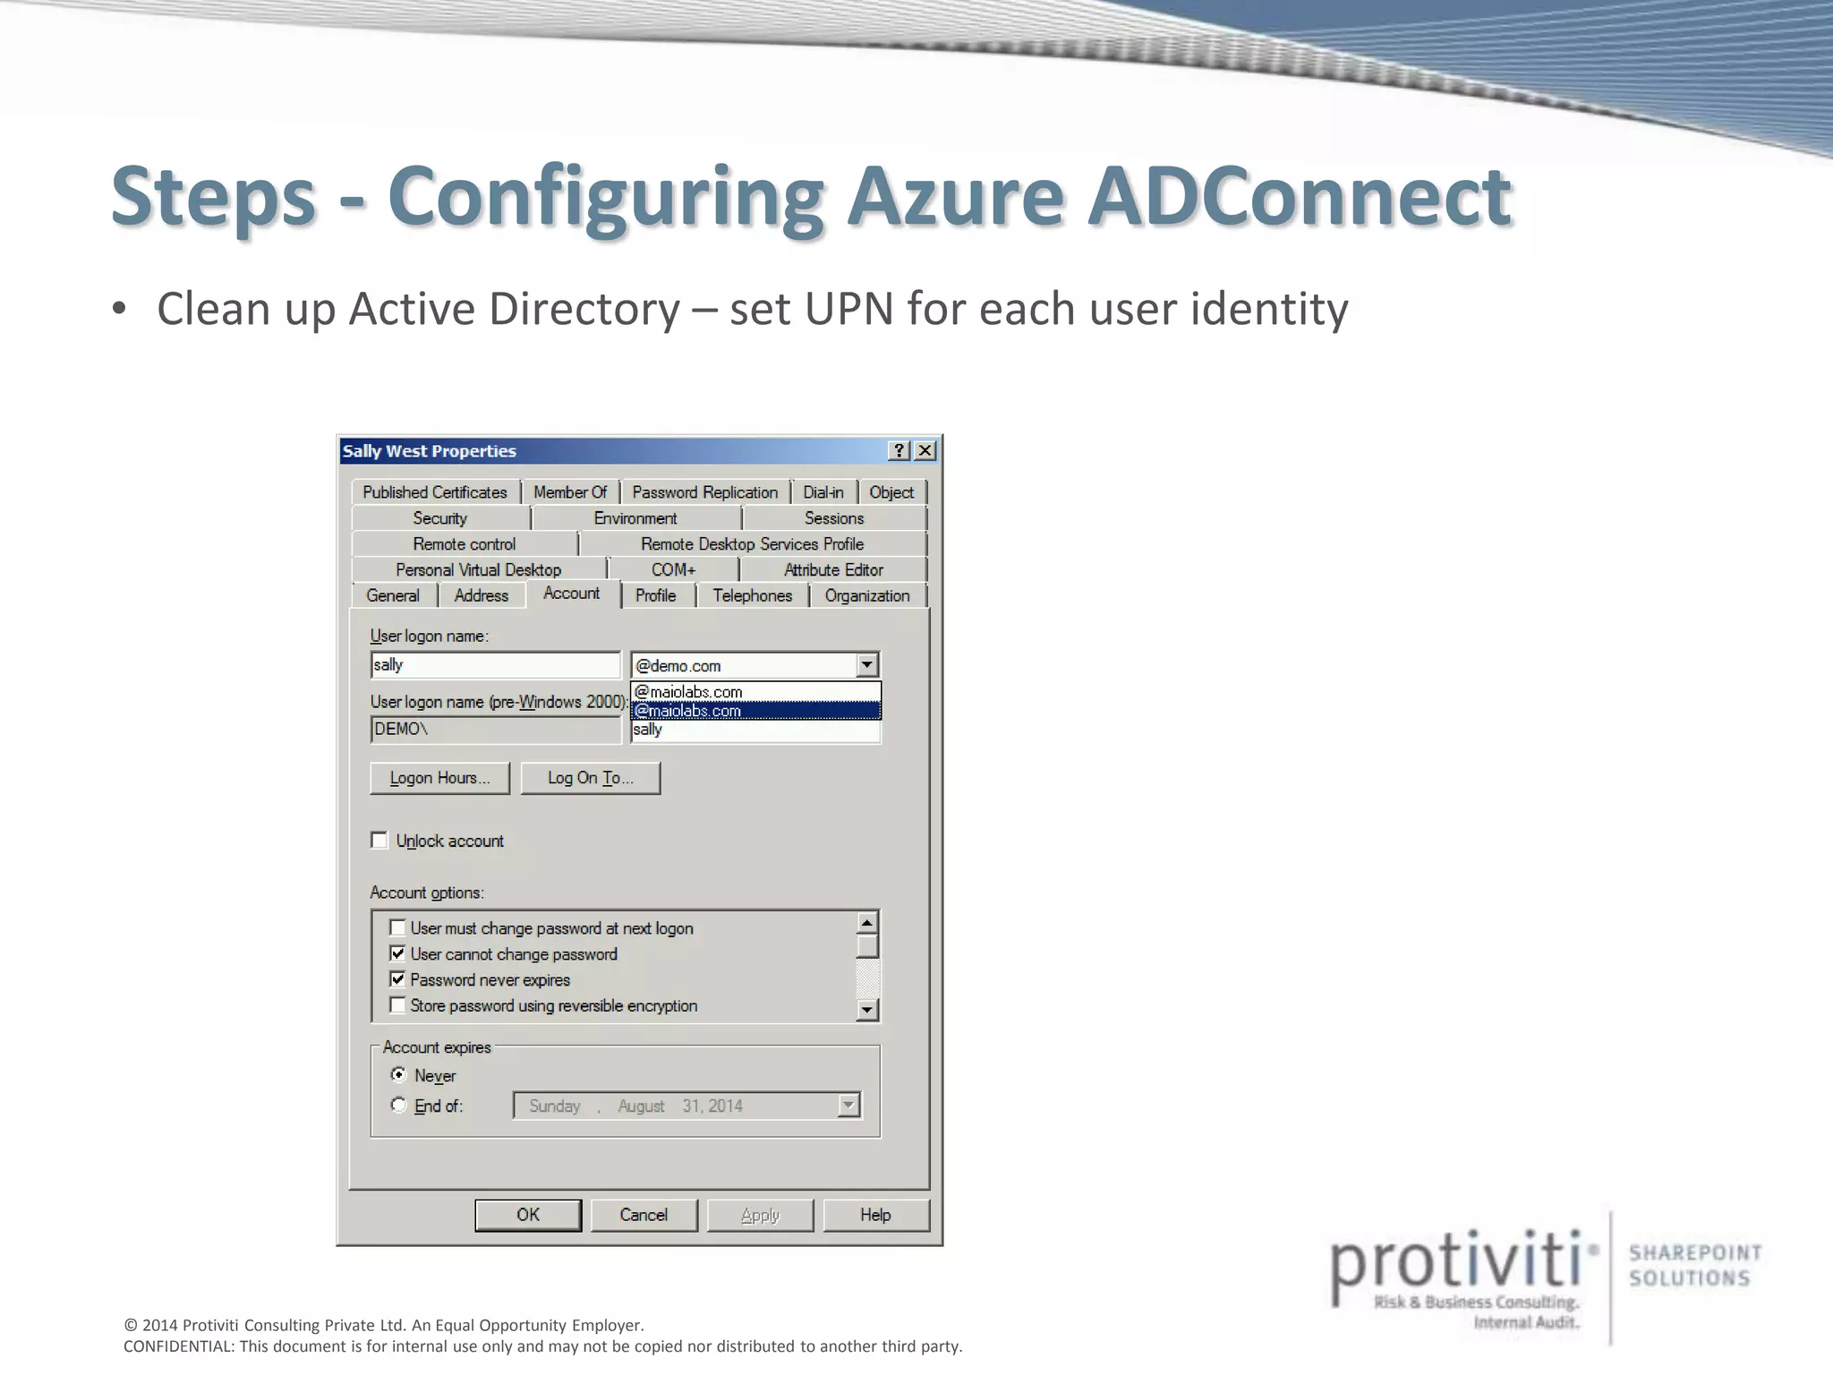Click the pre-Windows 2000 logon name field sally
1833x1375 pixels.
756,730
